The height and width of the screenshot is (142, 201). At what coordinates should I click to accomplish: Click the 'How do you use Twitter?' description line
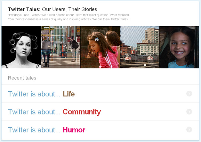tap(68, 15)
